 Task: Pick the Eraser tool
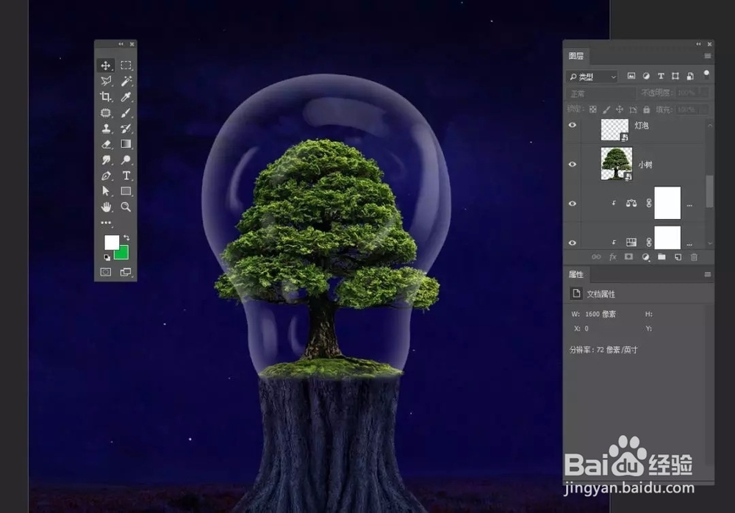(105, 143)
